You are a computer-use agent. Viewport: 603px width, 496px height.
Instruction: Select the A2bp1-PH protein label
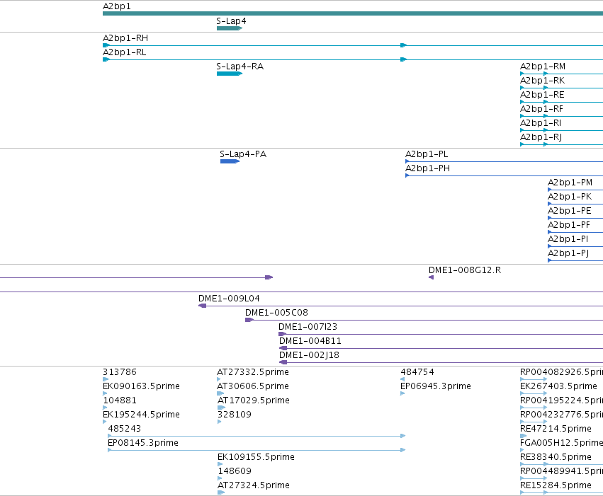tap(428, 168)
